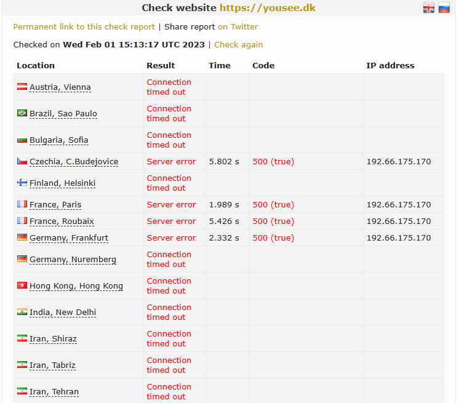Click the flag beside Germany, Frankfurt
Screen dimensions: 467x403
pyautogui.click(x=22, y=237)
